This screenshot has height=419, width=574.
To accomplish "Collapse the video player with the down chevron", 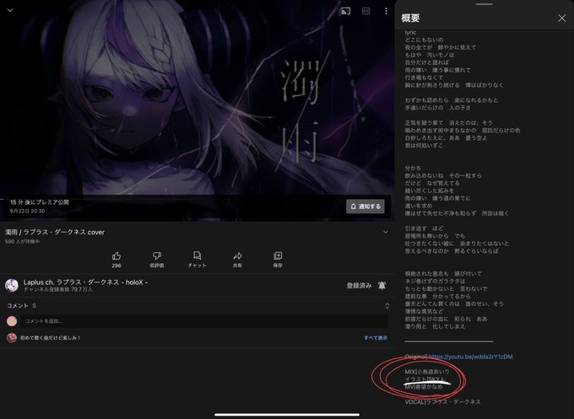I will 10,10.
